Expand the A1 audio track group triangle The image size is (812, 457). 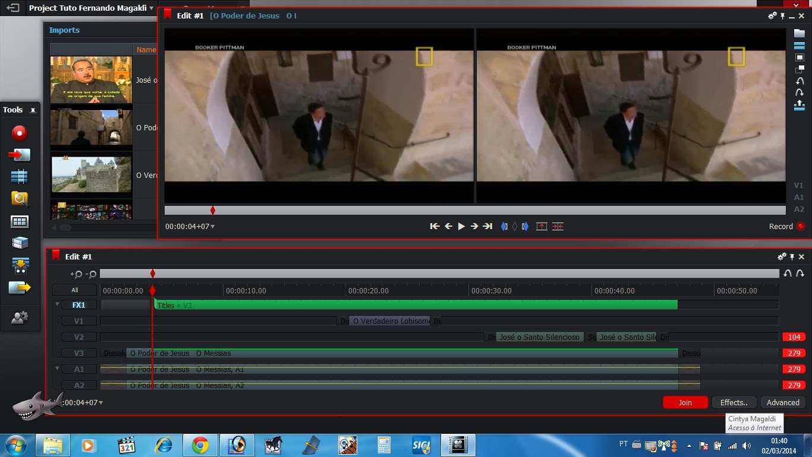(x=58, y=369)
